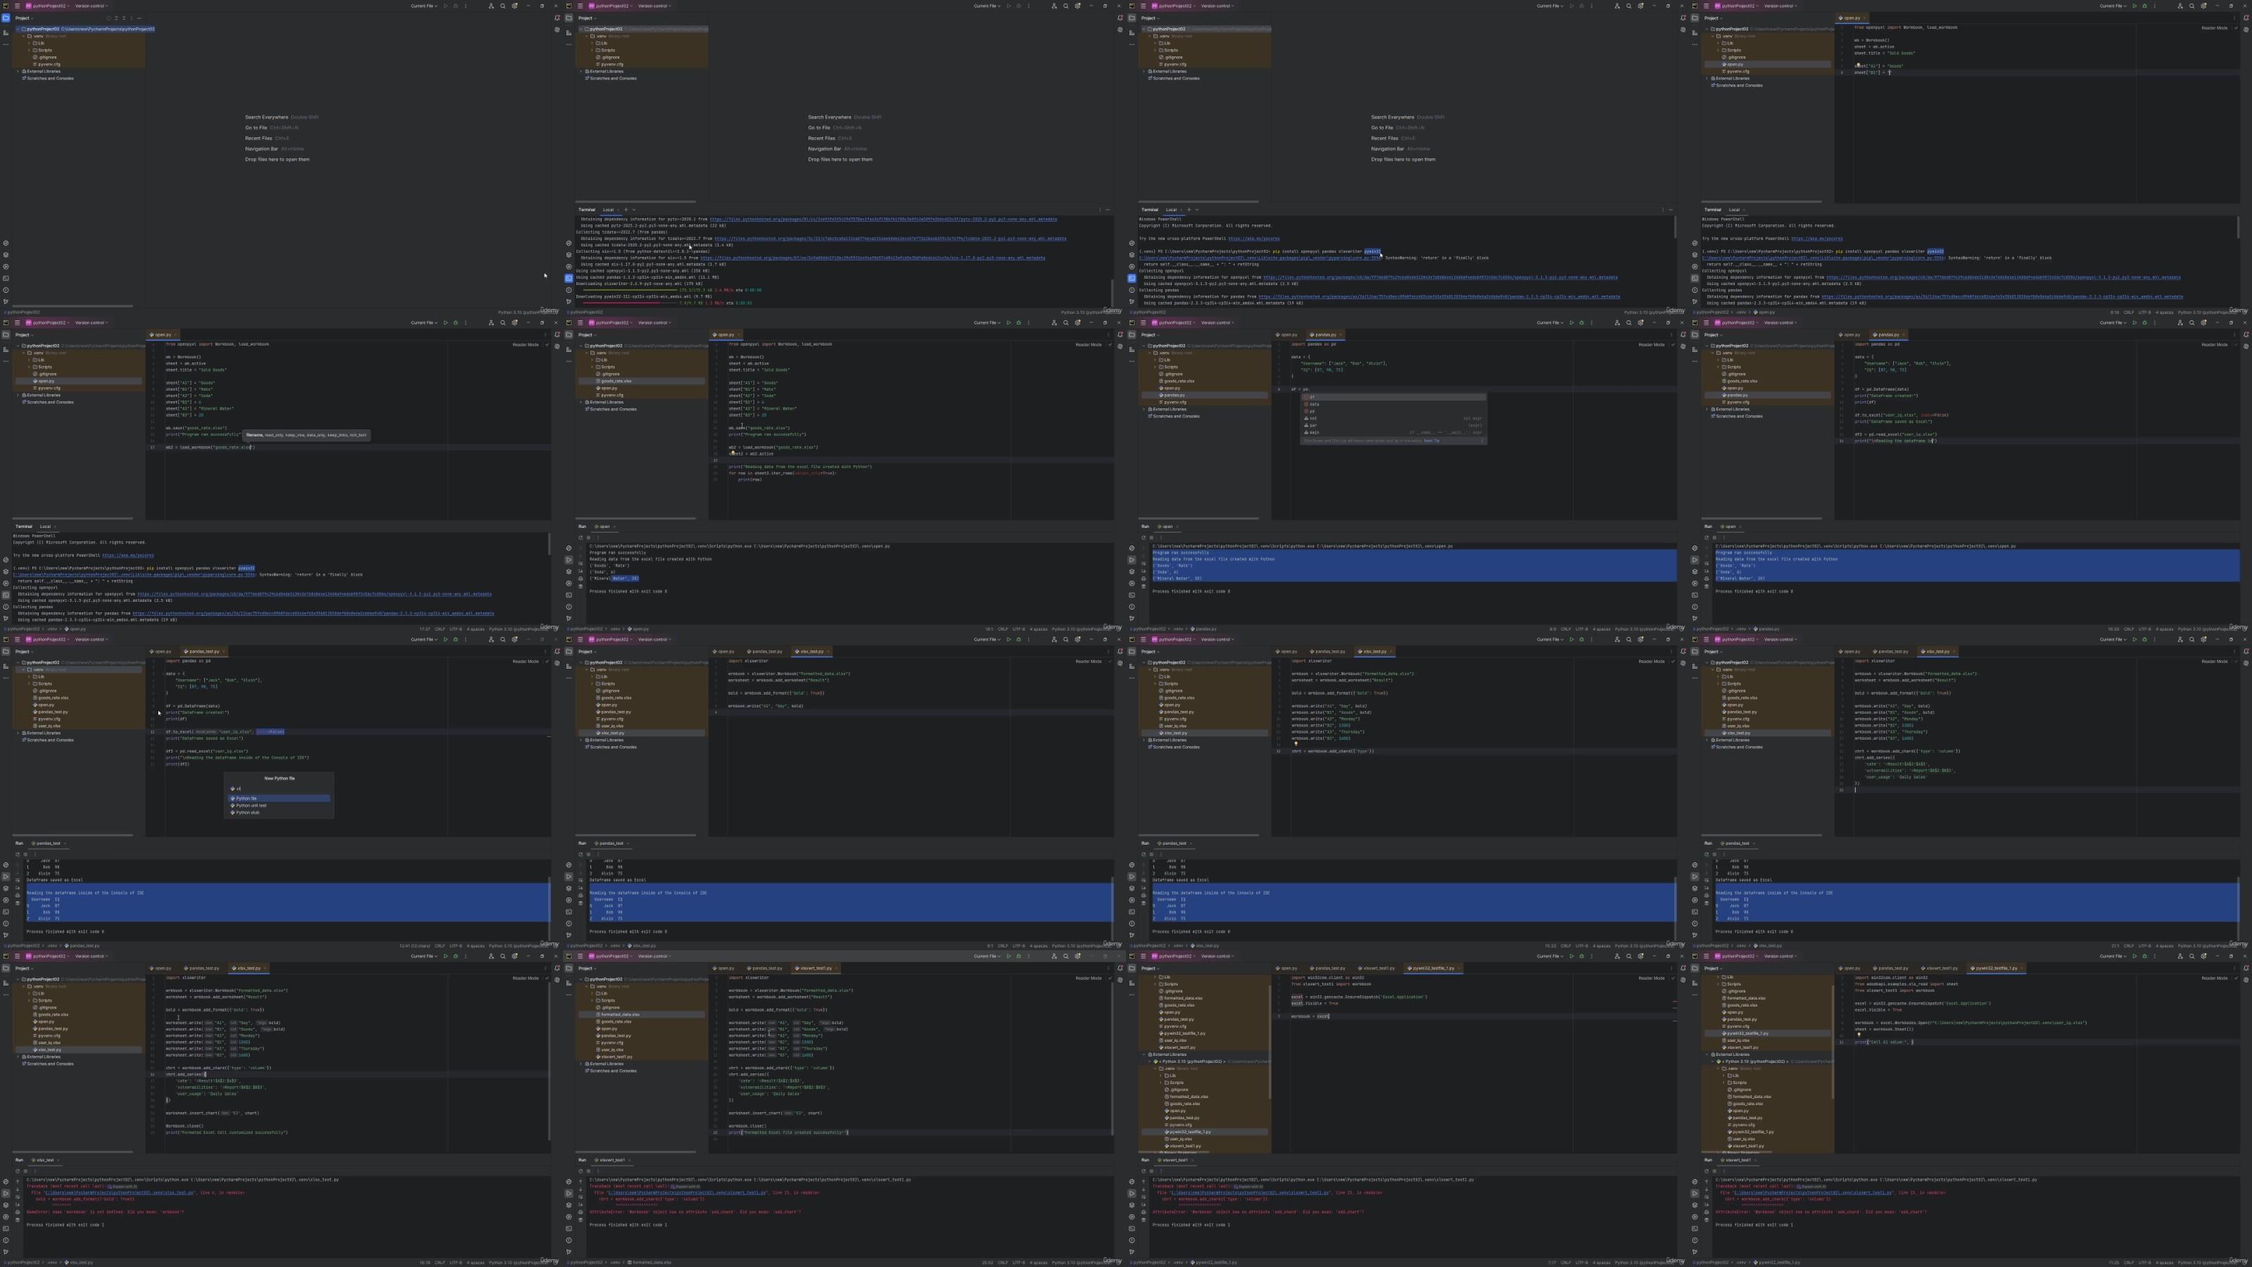Expand External Libraries in New Python file frame
This screenshot has height=1267, width=2252.
pyautogui.click(x=18, y=733)
